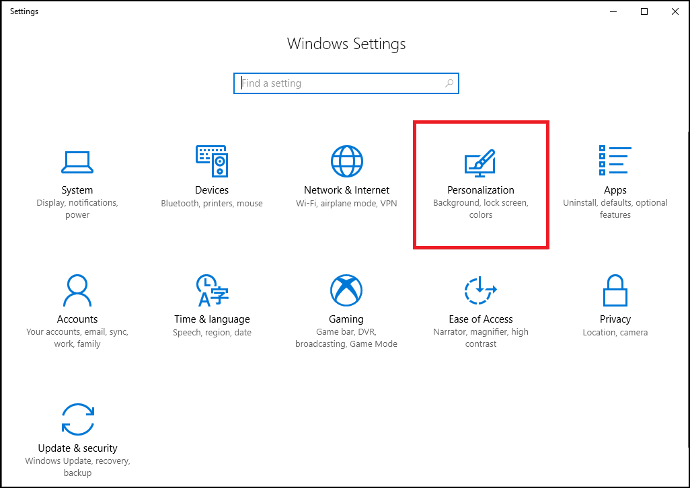Select the Personalization paintbrush icon
Viewport: 690px width, 488px height.
(481, 162)
